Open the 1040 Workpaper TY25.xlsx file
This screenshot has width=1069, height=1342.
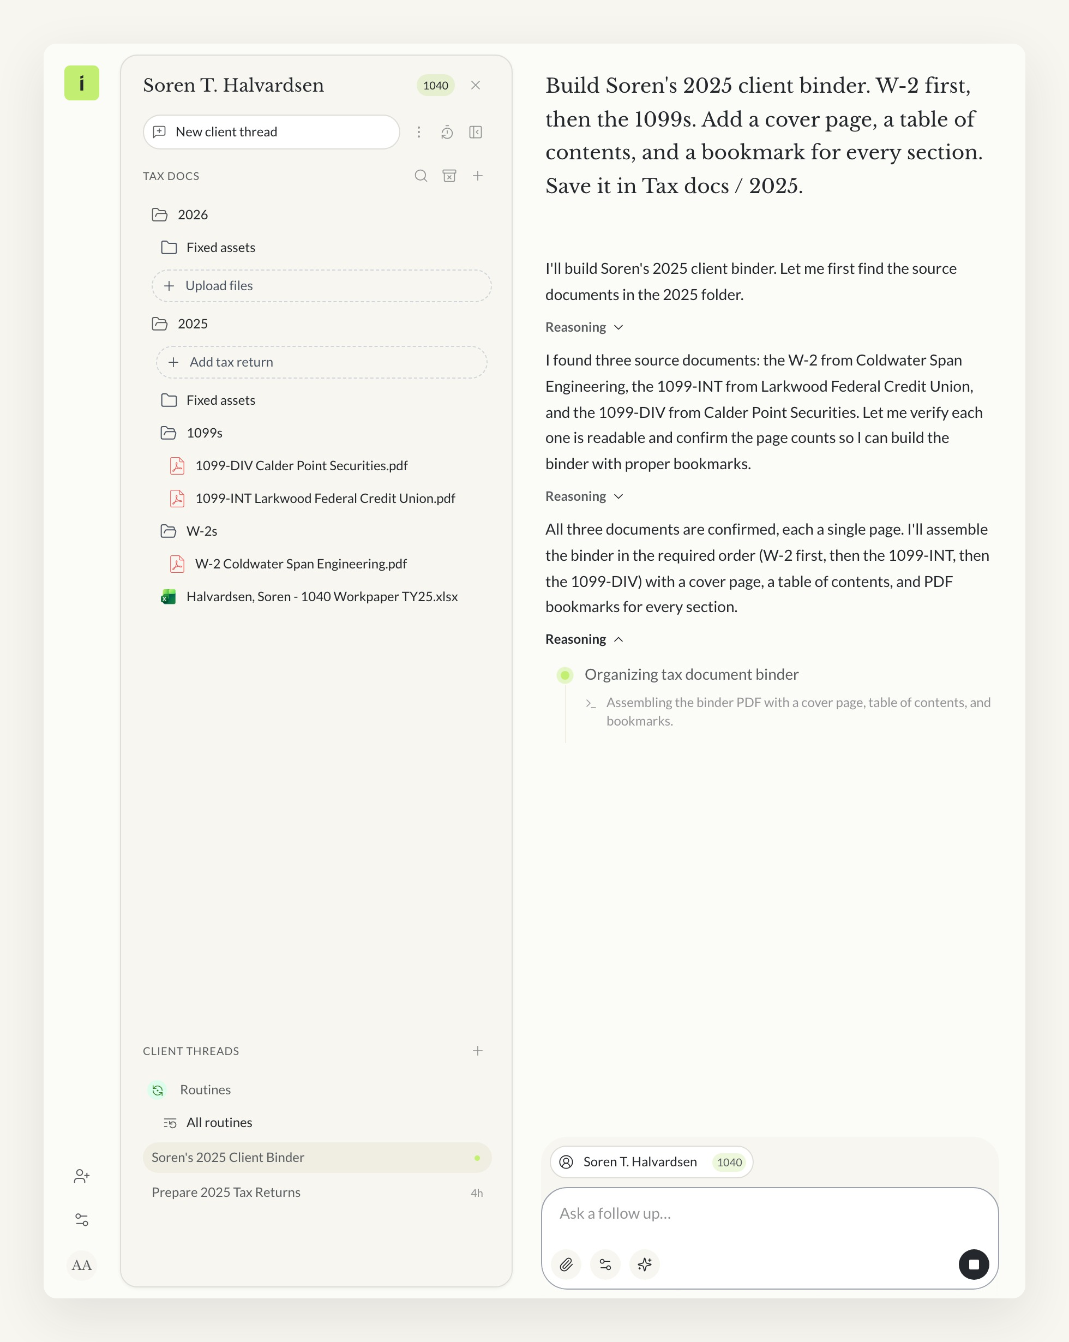pos(309,597)
